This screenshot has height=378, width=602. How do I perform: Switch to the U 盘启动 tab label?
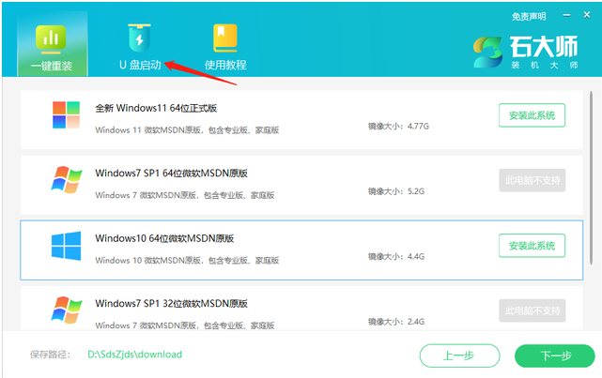[x=140, y=65]
